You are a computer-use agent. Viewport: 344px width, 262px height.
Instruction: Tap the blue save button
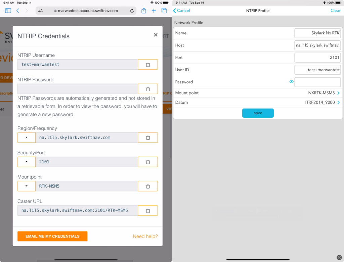point(258,113)
